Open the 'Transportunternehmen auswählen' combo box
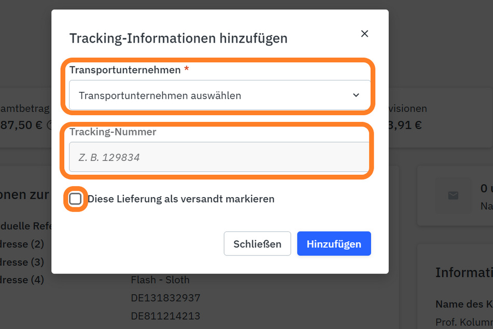The height and width of the screenshot is (329, 493). click(x=220, y=95)
